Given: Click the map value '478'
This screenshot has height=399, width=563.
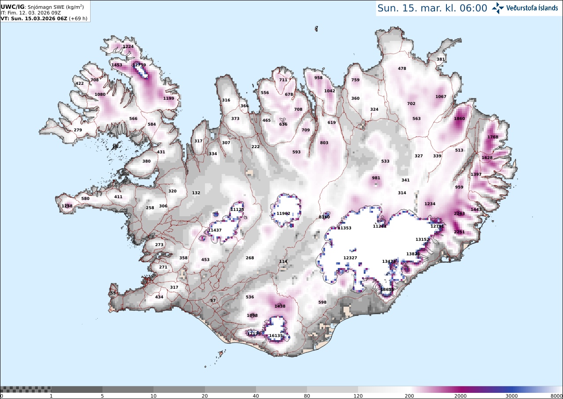Looking at the screenshot, I should pyautogui.click(x=402, y=69).
